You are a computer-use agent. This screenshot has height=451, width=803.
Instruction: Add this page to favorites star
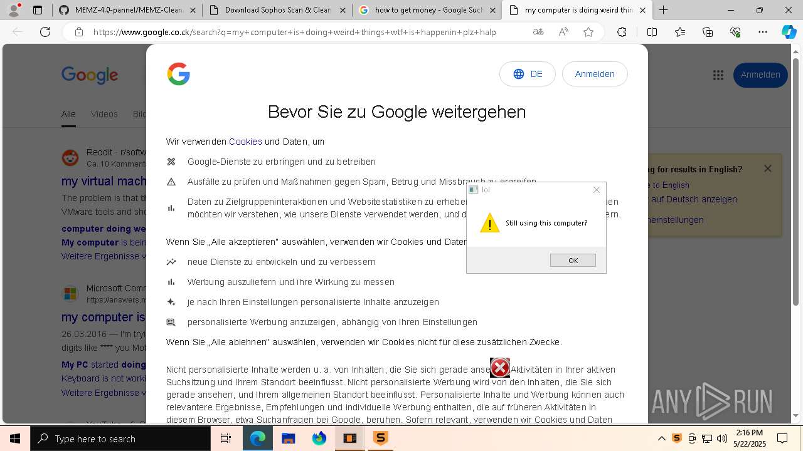click(588, 32)
